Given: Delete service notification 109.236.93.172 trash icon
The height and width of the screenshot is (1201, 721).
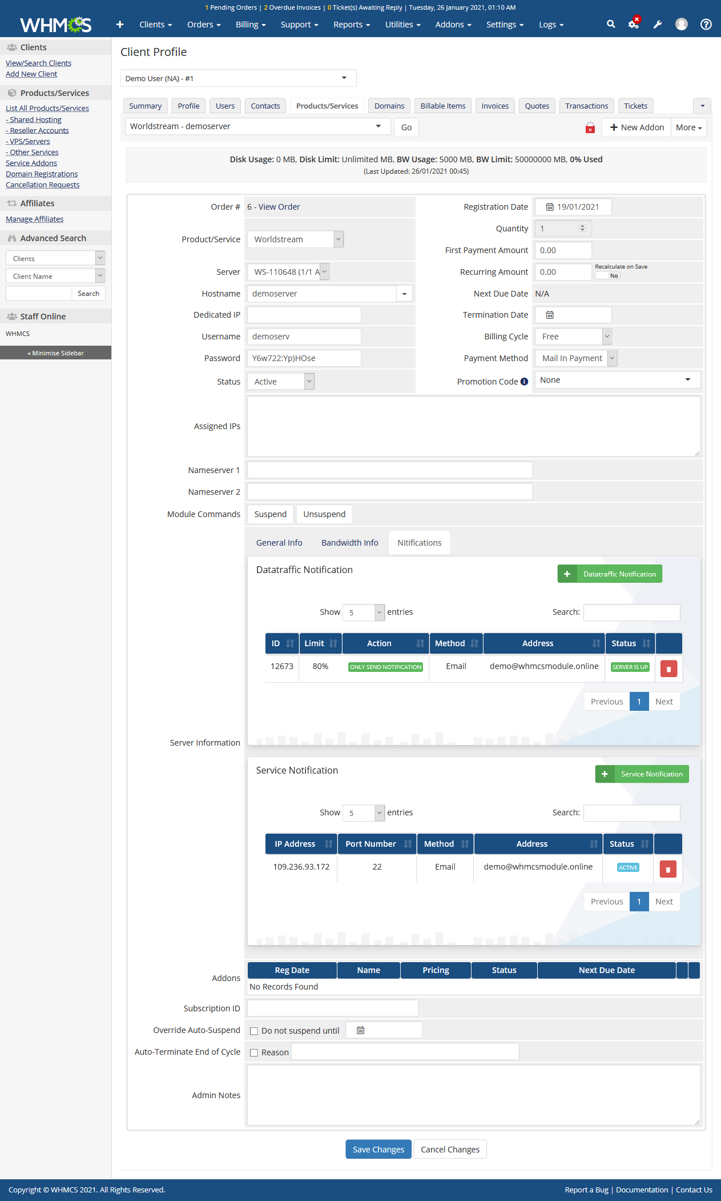Looking at the screenshot, I should point(668,869).
